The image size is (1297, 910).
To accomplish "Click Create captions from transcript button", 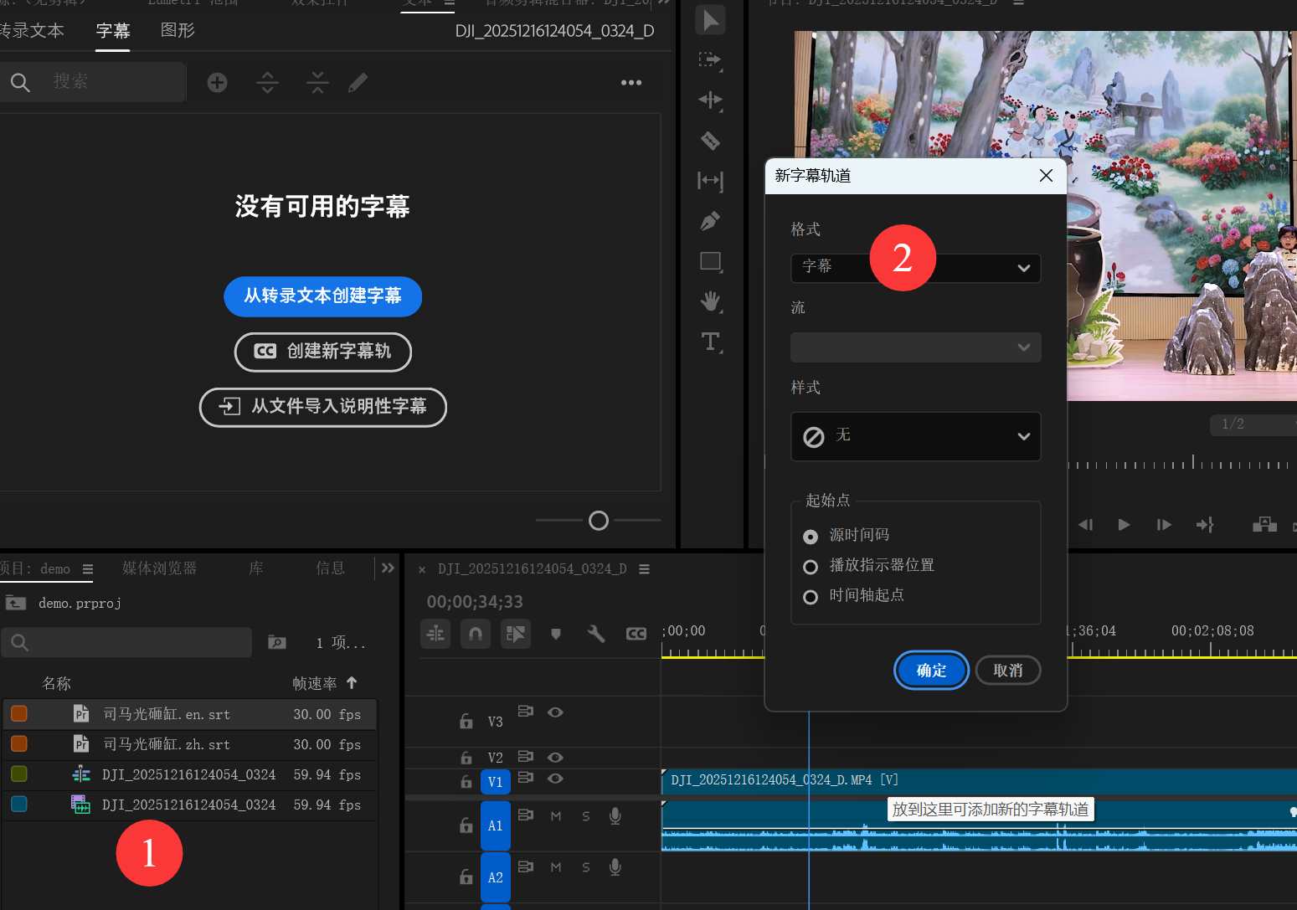I will tap(322, 296).
